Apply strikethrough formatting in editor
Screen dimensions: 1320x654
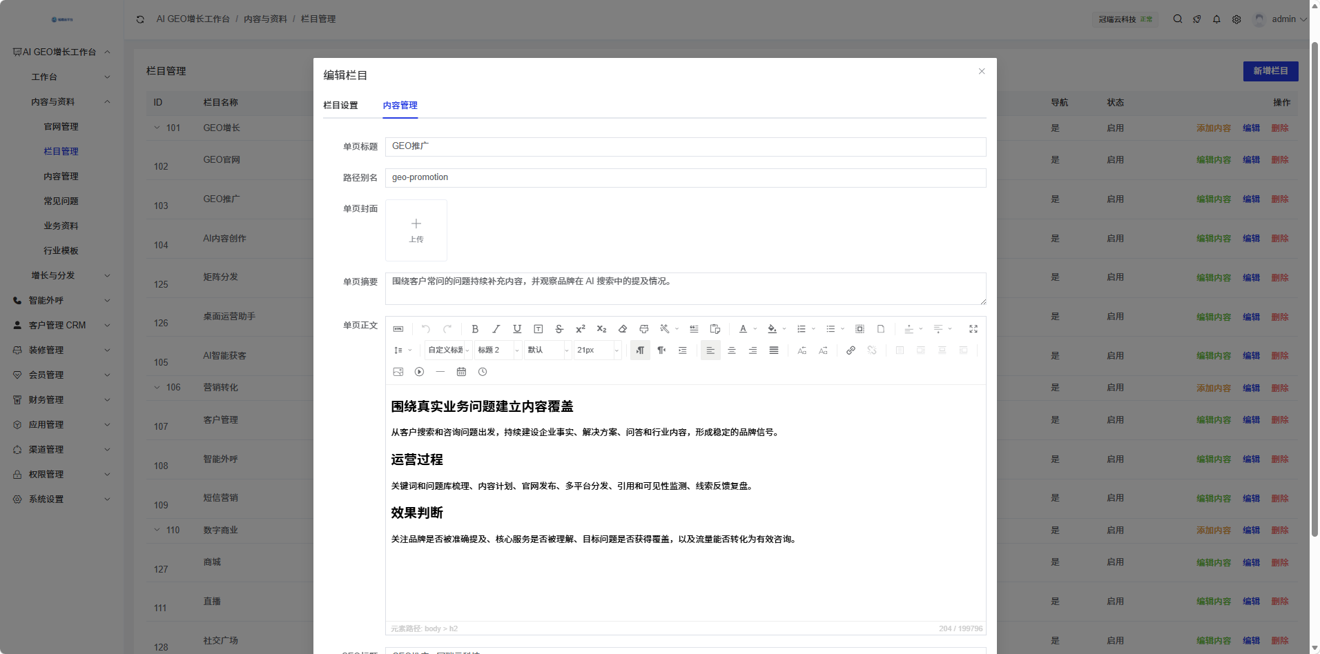coord(559,329)
